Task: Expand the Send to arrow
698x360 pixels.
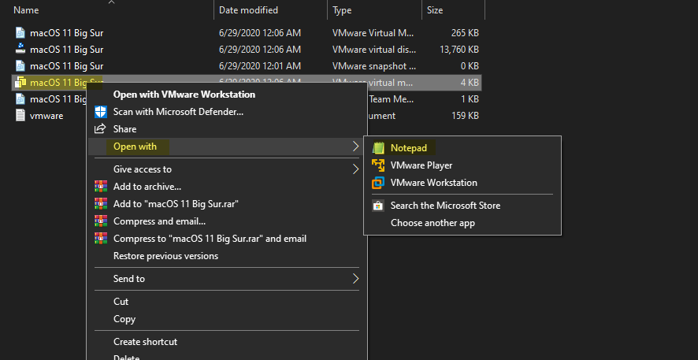Action: click(355, 279)
